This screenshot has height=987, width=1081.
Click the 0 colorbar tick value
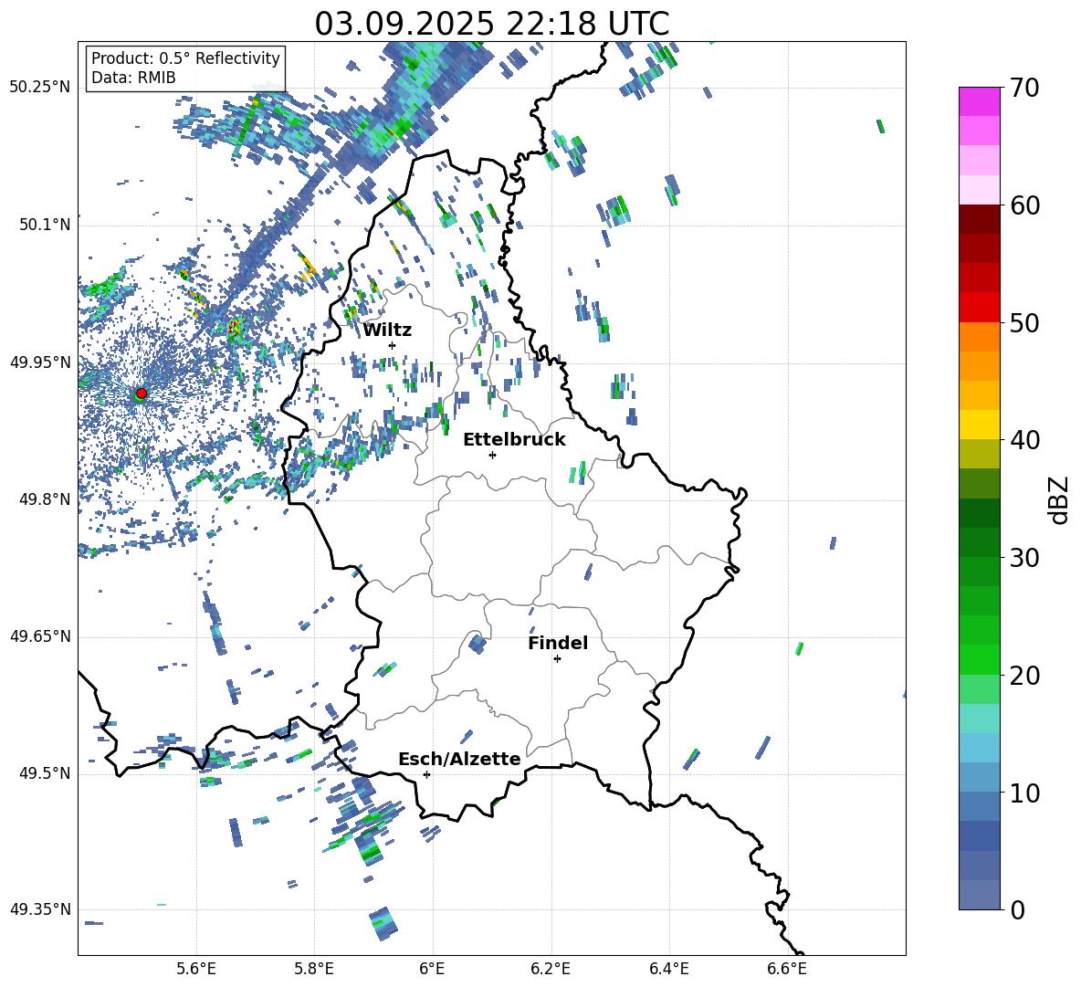pos(1017,910)
